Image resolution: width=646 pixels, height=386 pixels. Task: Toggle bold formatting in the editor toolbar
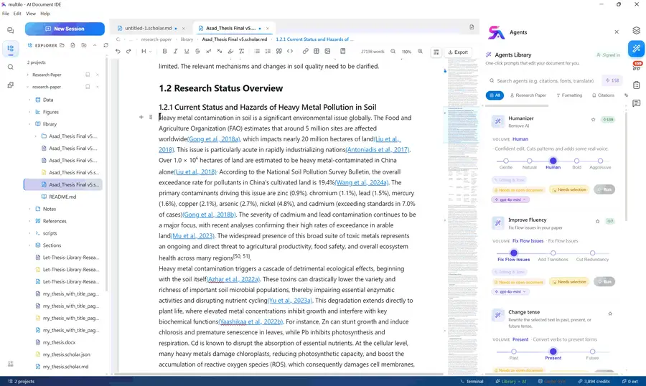164,52
